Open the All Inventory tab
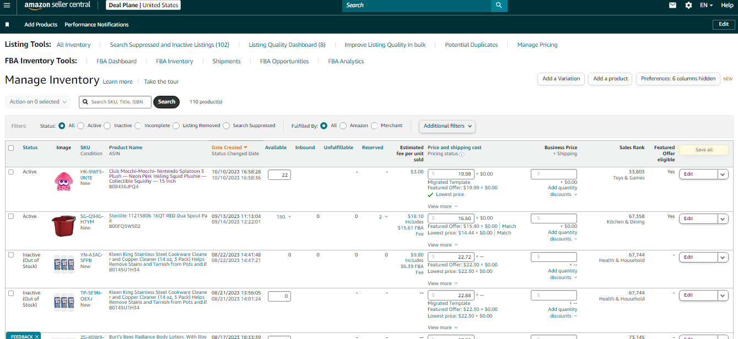 click(73, 45)
